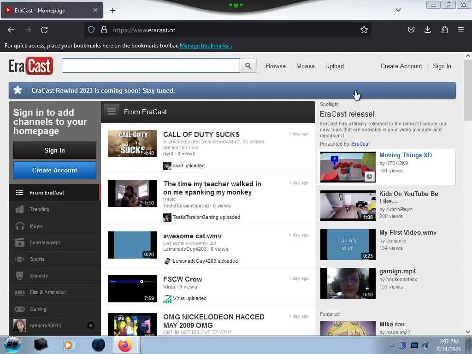Select From EraCast in sidebar
This screenshot has width=472, height=354.
[54, 193]
